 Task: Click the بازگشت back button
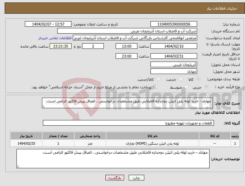point(115,178)
